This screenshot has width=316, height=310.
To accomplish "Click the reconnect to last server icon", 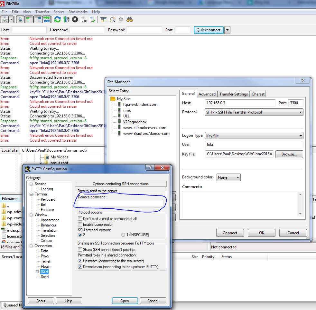I will coord(92,20).
